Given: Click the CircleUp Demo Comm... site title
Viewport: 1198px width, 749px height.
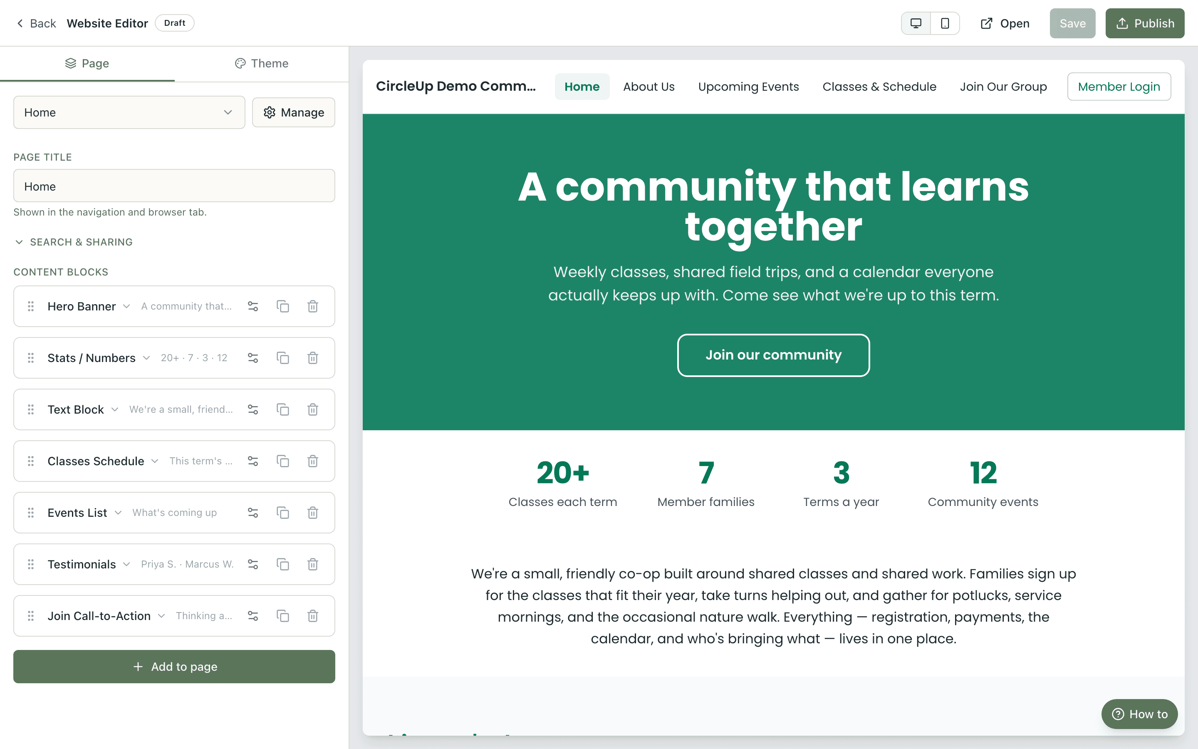Looking at the screenshot, I should coord(455,86).
